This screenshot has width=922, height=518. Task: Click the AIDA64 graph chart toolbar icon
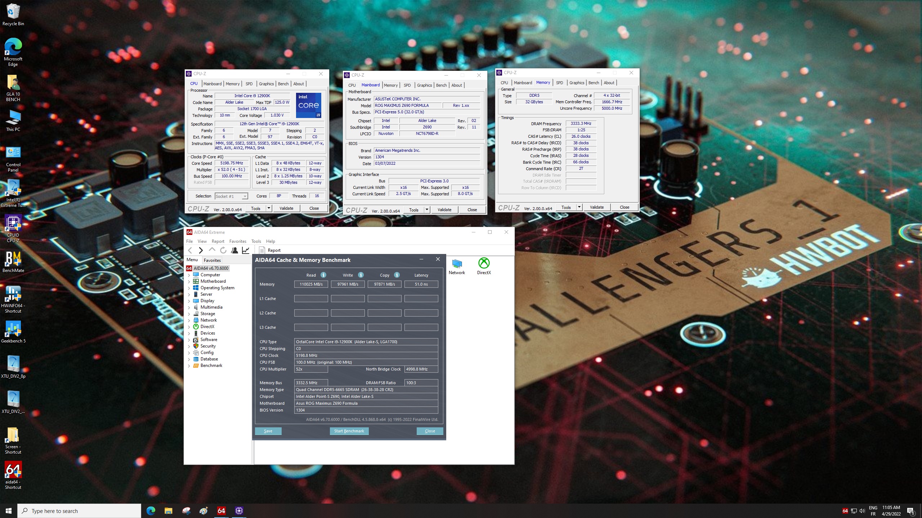click(246, 250)
